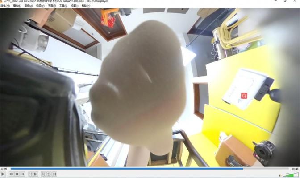Toggle loop repeat mode
300x178 pixels.
pos(49,174)
